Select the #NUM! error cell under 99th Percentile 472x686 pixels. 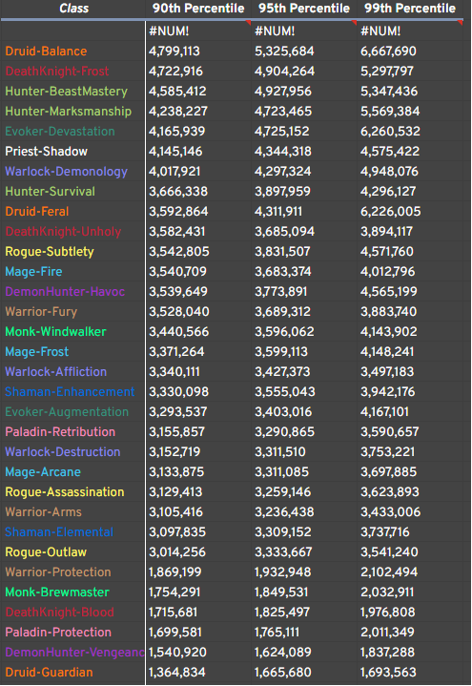tap(410, 31)
